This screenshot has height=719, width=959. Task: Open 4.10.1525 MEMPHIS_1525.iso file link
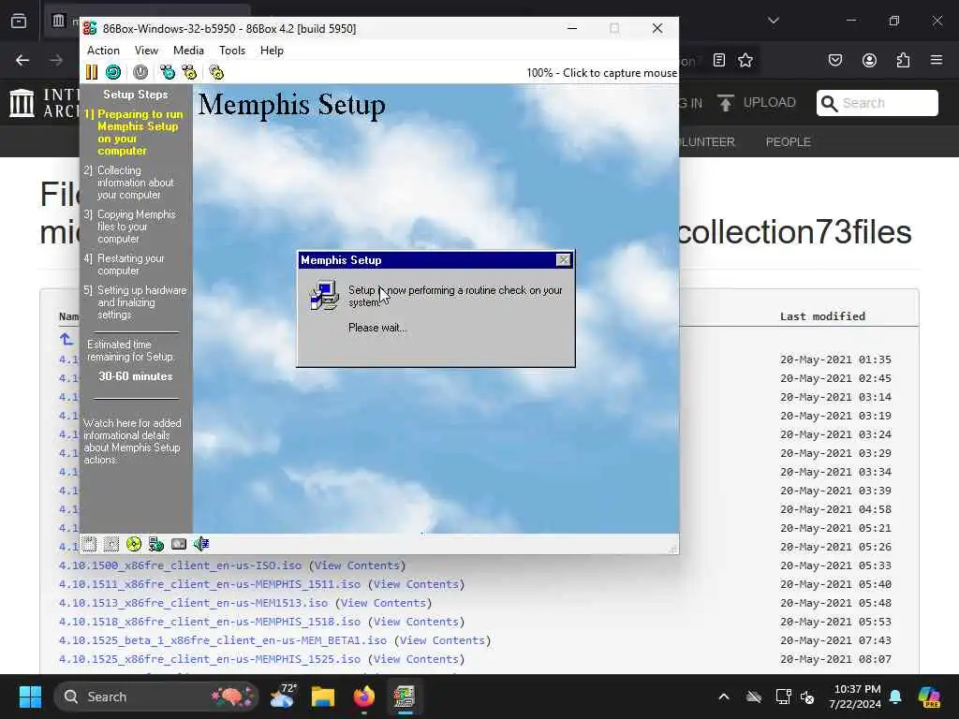tap(209, 659)
